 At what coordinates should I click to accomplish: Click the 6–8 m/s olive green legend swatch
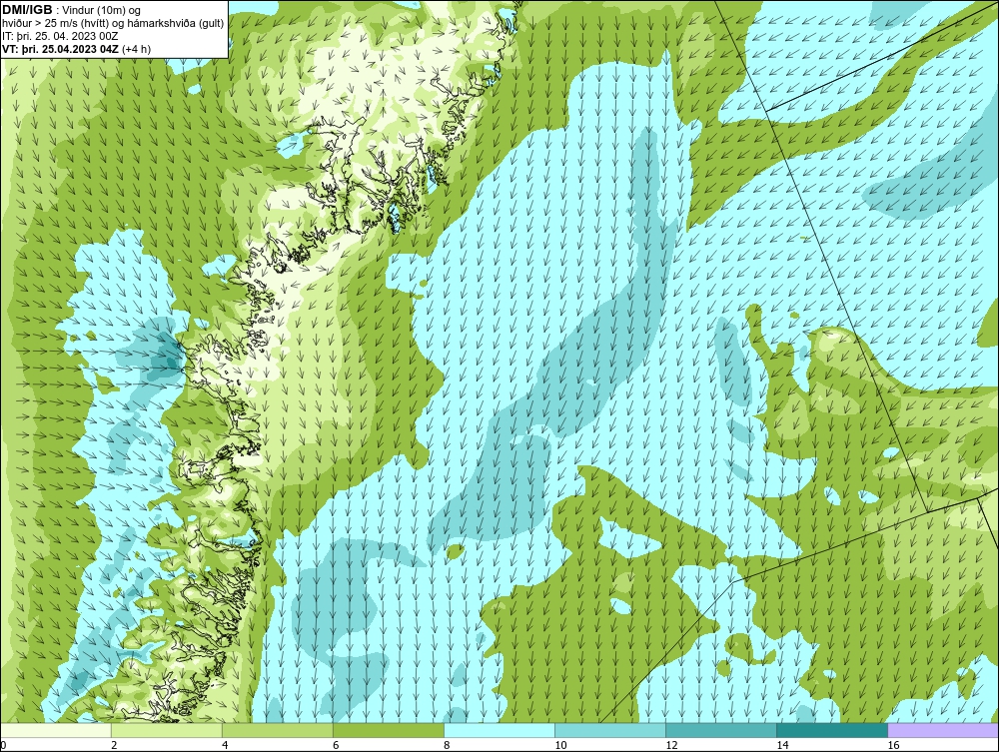coord(388,730)
